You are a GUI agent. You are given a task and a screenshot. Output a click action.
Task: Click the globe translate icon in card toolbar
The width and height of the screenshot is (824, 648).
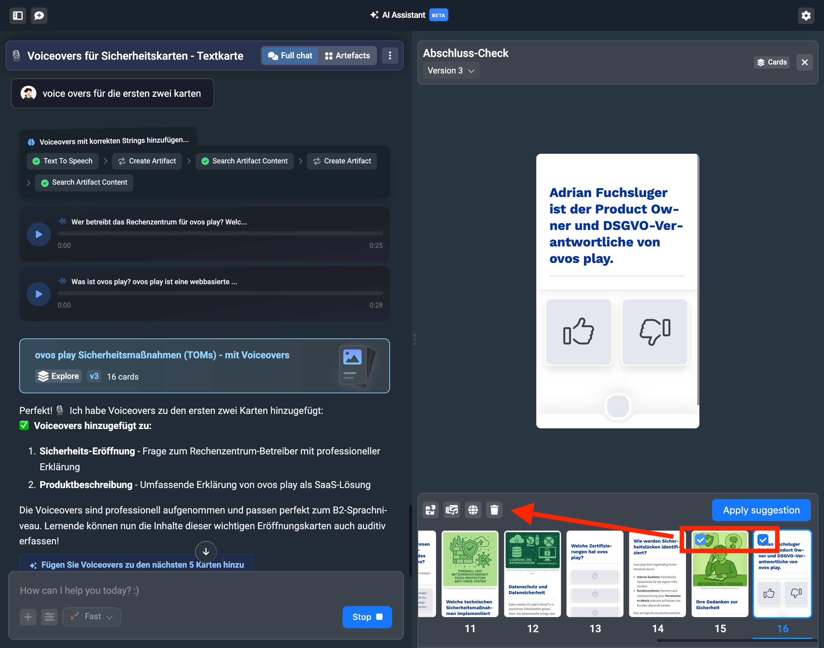pos(473,510)
